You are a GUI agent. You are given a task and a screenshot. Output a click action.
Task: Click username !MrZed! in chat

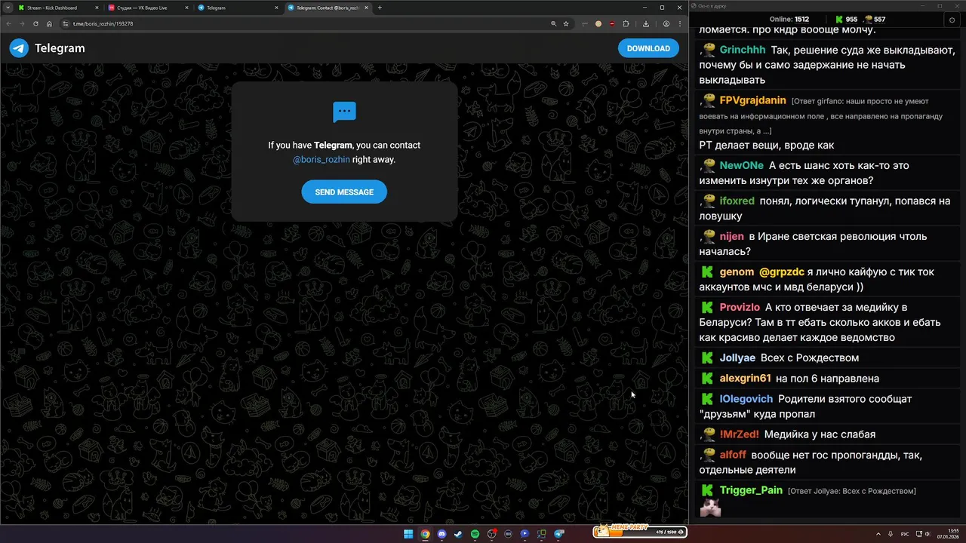point(739,434)
